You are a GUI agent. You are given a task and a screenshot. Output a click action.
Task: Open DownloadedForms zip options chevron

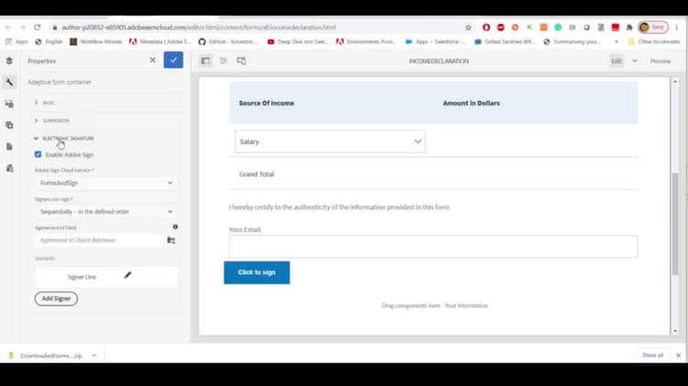tap(94, 356)
